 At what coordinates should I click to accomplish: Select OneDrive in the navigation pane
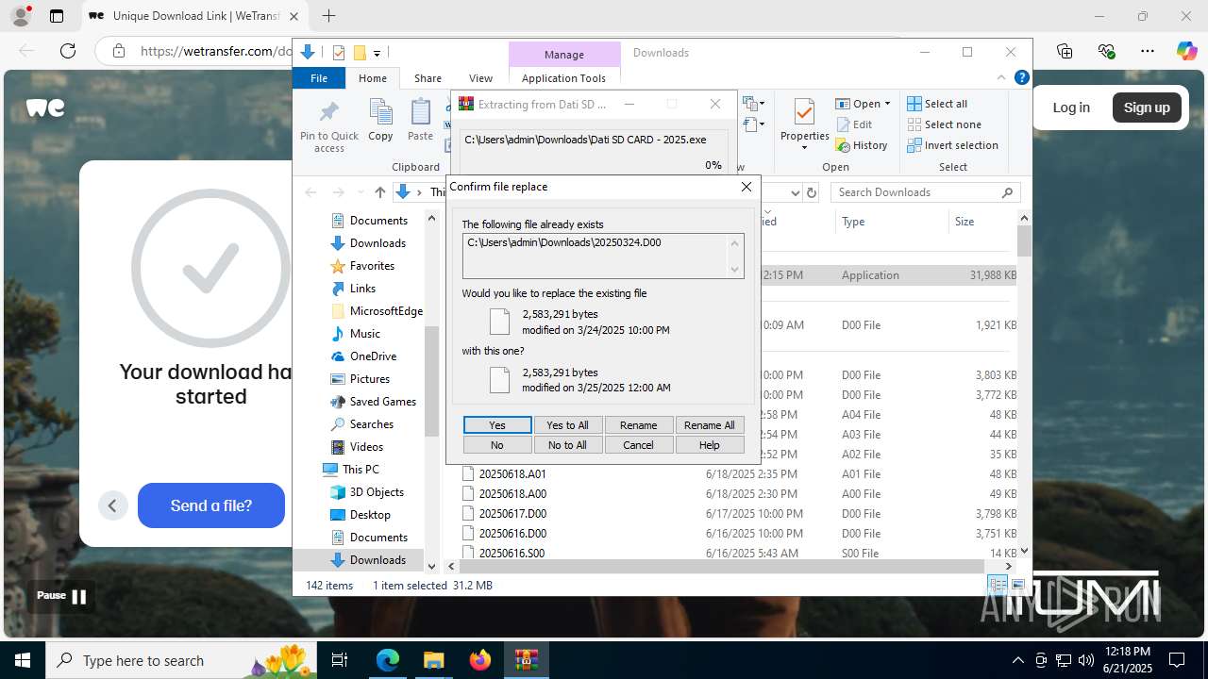pyautogui.click(x=373, y=356)
